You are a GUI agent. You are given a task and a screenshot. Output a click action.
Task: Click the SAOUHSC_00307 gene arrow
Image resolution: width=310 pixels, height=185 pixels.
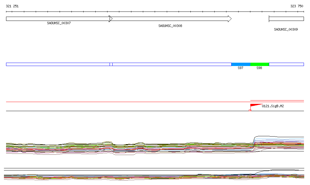point(58,19)
